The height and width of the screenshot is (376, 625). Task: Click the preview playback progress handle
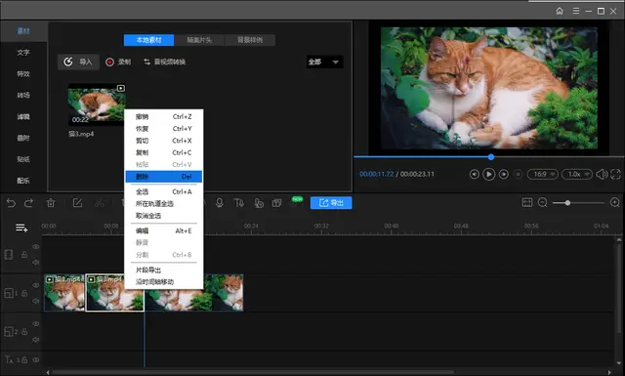click(491, 157)
